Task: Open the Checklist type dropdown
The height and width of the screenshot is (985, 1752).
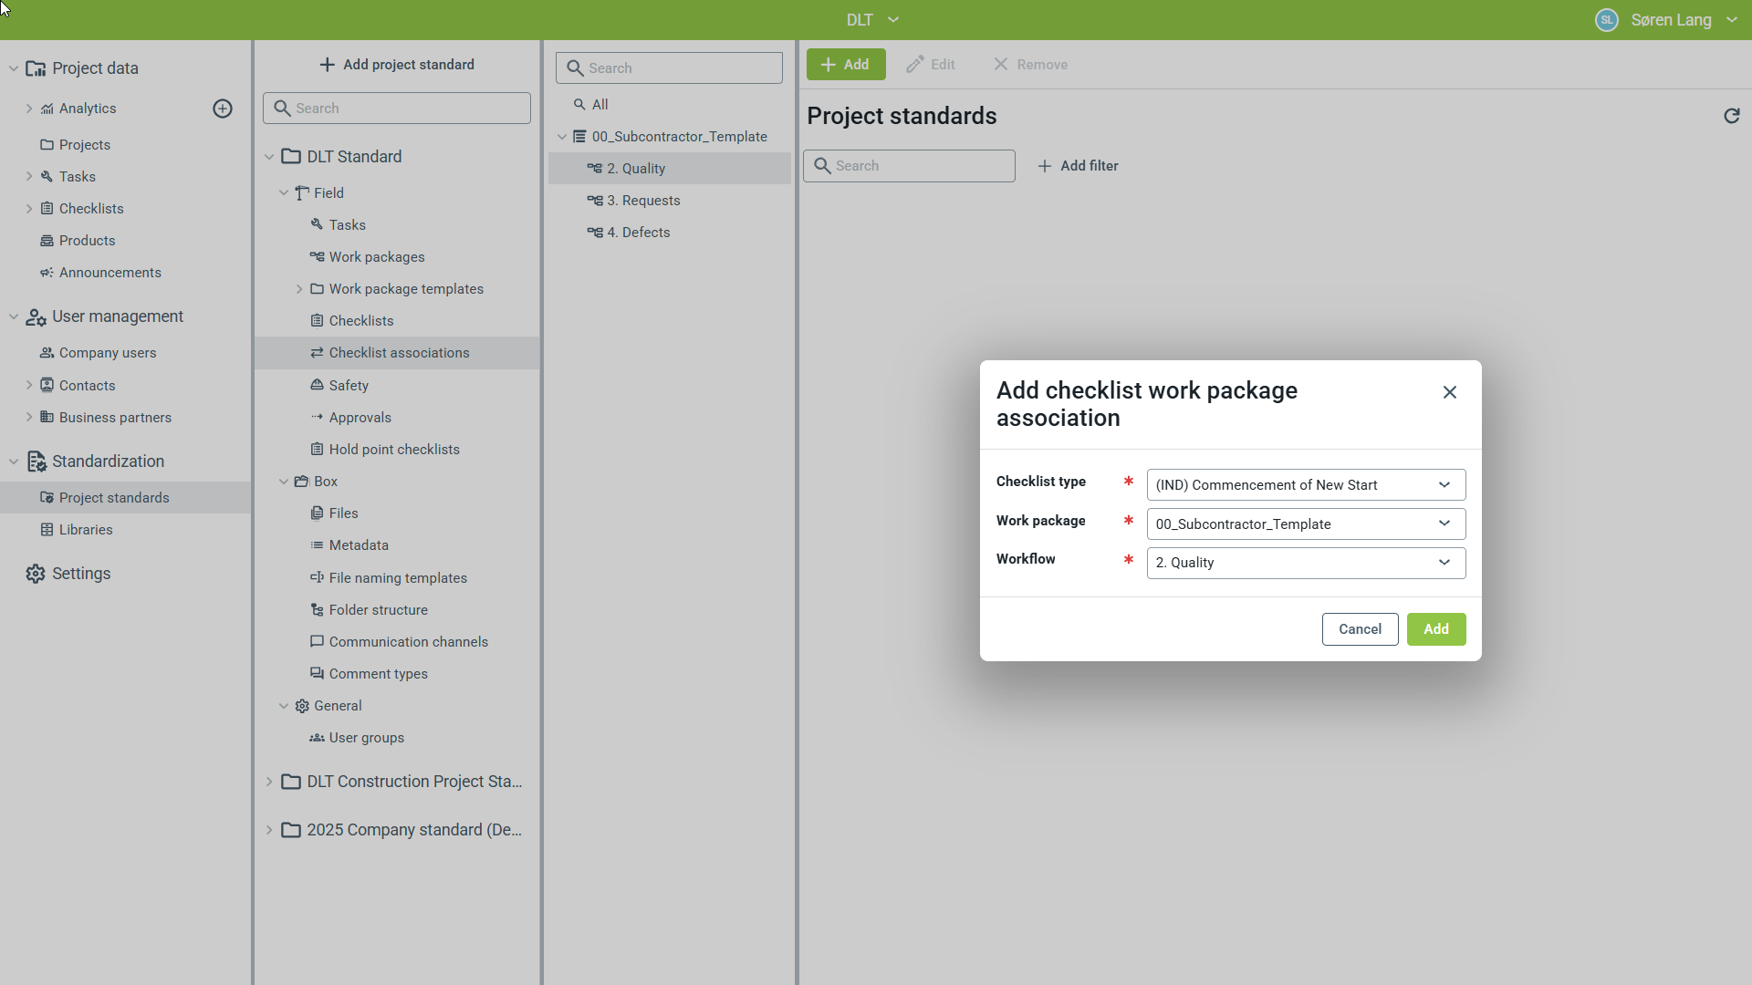Action: point(1306,485)
